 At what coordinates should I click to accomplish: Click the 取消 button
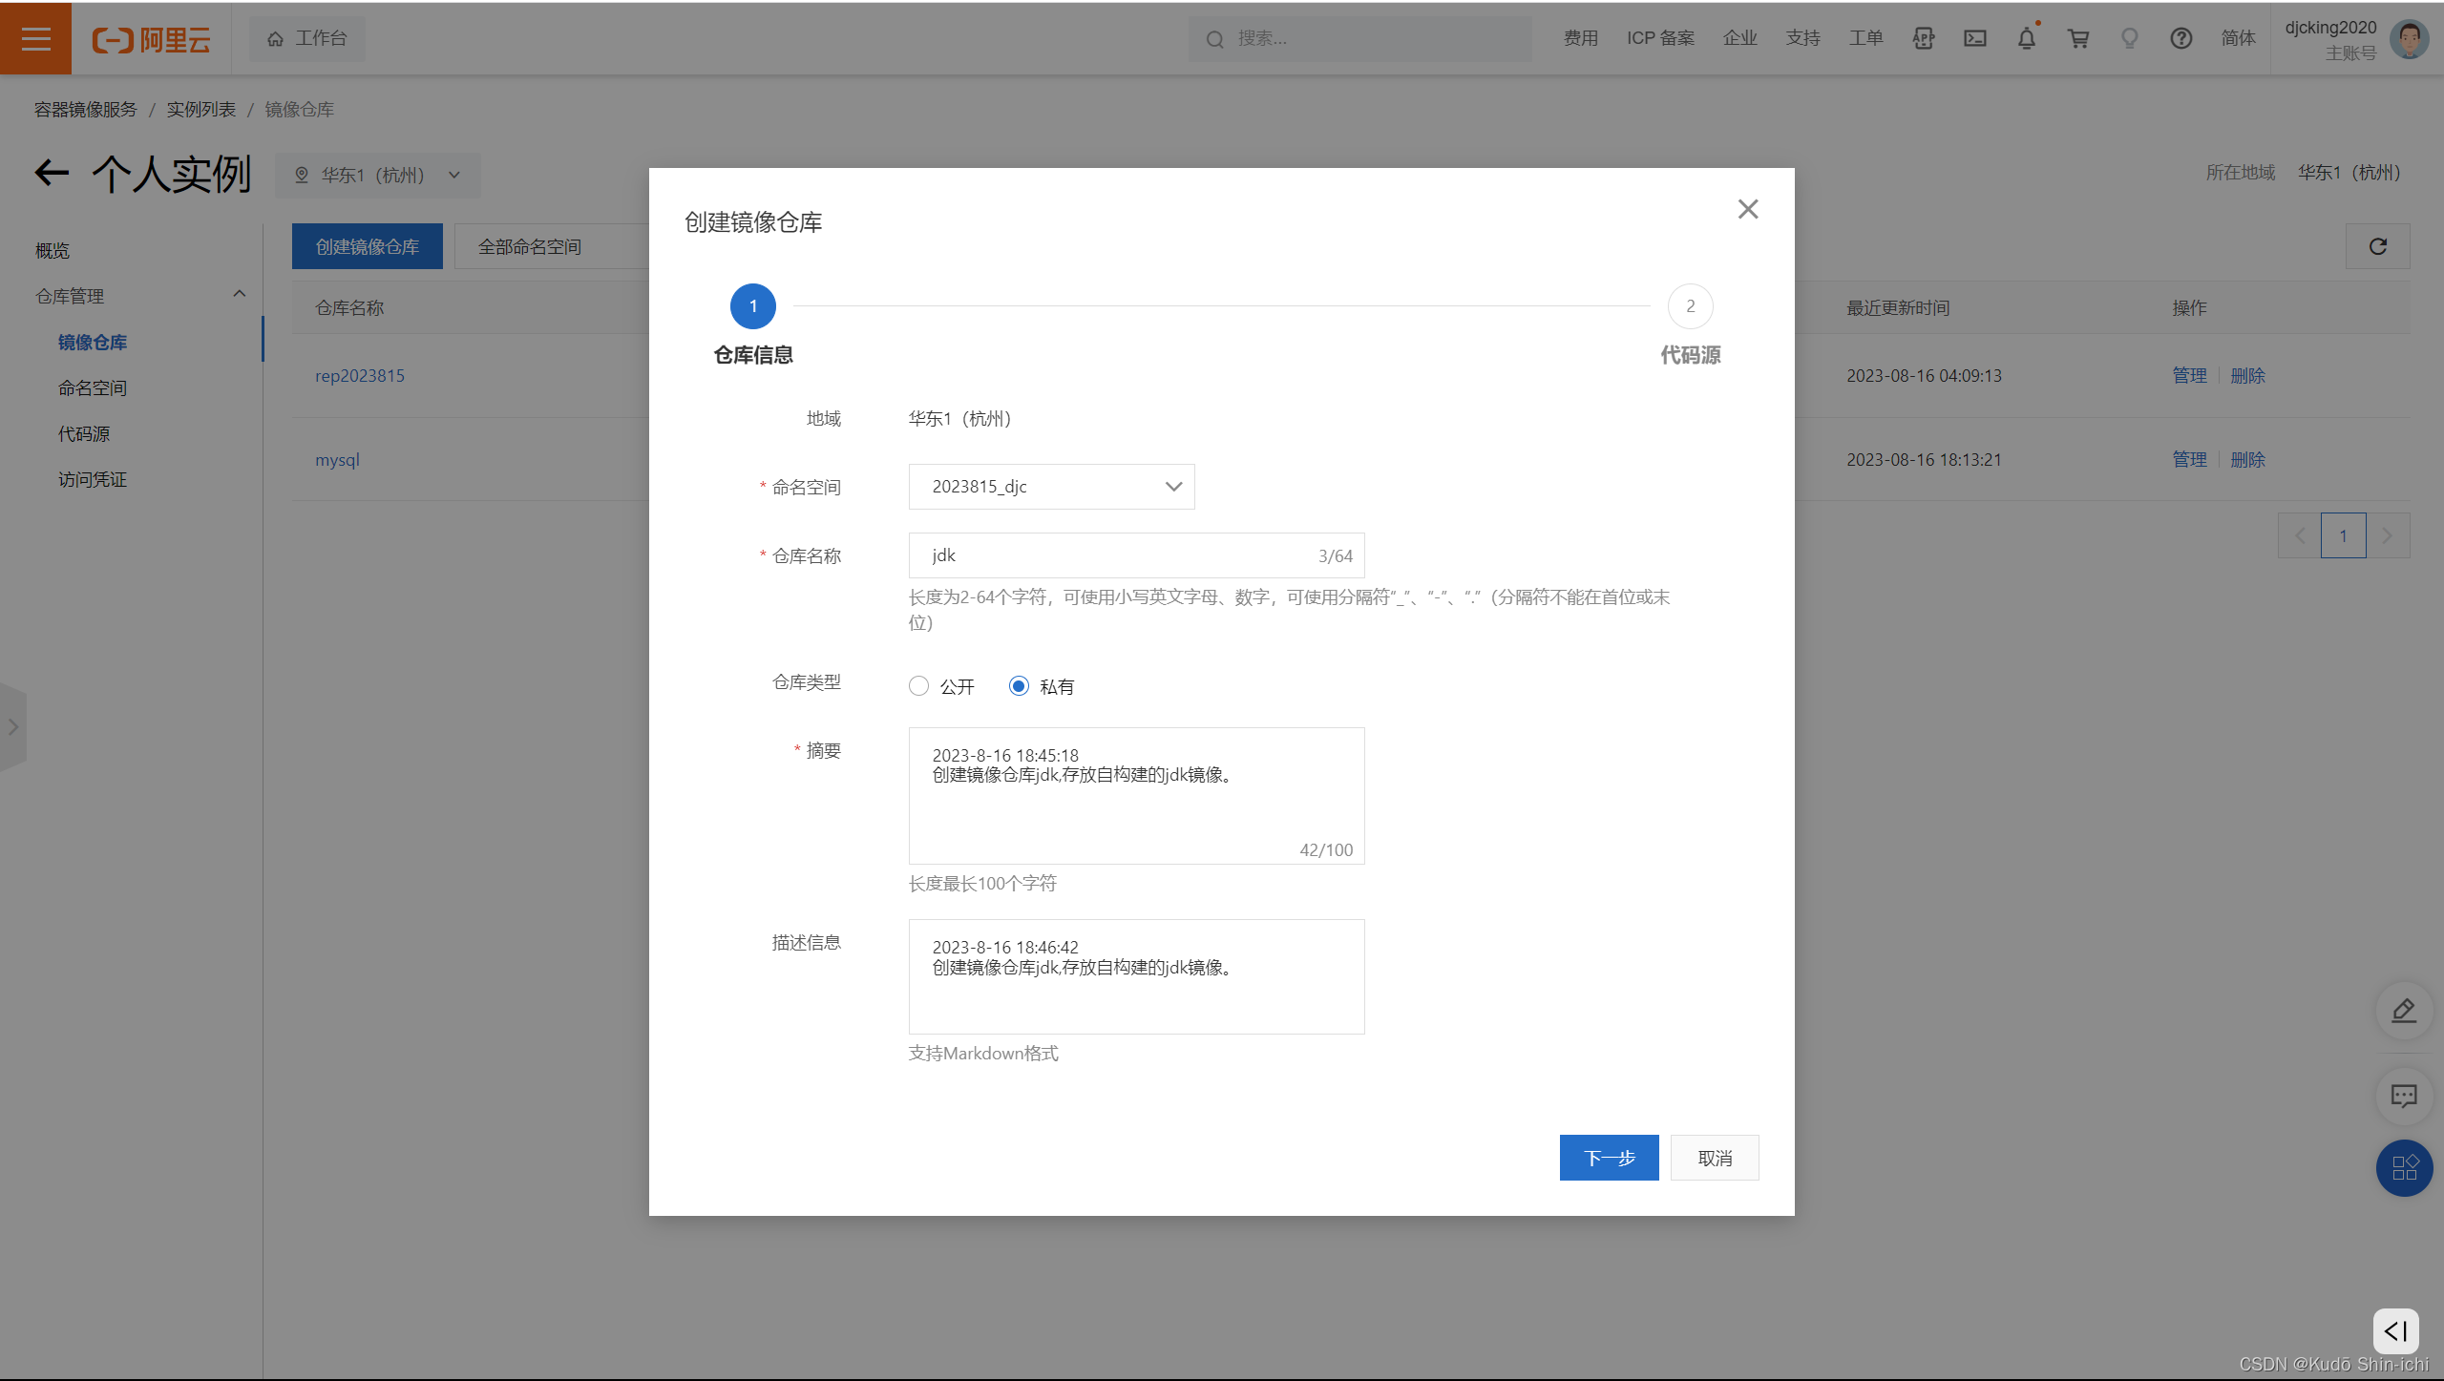coord(1715,1158)
